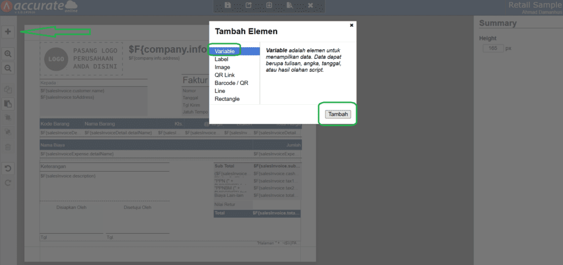This screenshot has height=265, width=563.
Task: Click the import/download template icon
Action: [x=269, y=5]
